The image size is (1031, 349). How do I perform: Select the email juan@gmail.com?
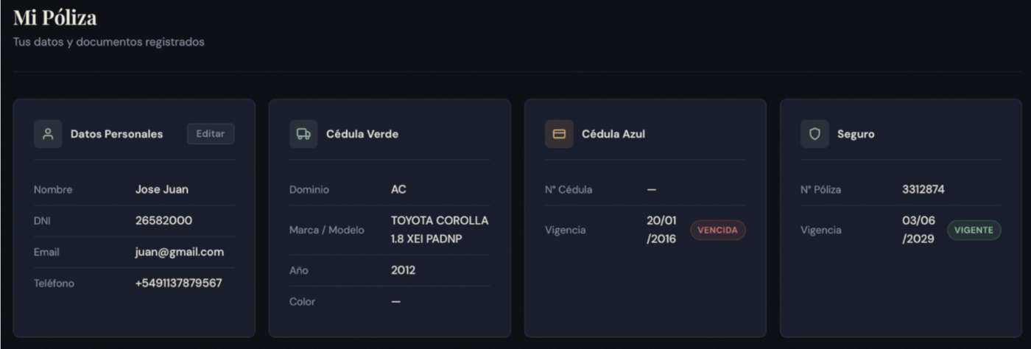coord(180,252)
